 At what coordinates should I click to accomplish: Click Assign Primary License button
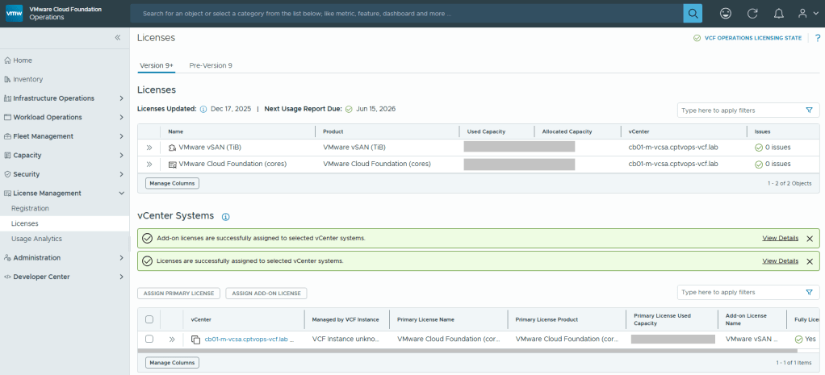pos(178,294)
